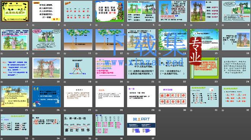Select the dark blue slide 26 thumbnail
The height and width of the screenshot is (140, 251).
[x=46, y=96]
